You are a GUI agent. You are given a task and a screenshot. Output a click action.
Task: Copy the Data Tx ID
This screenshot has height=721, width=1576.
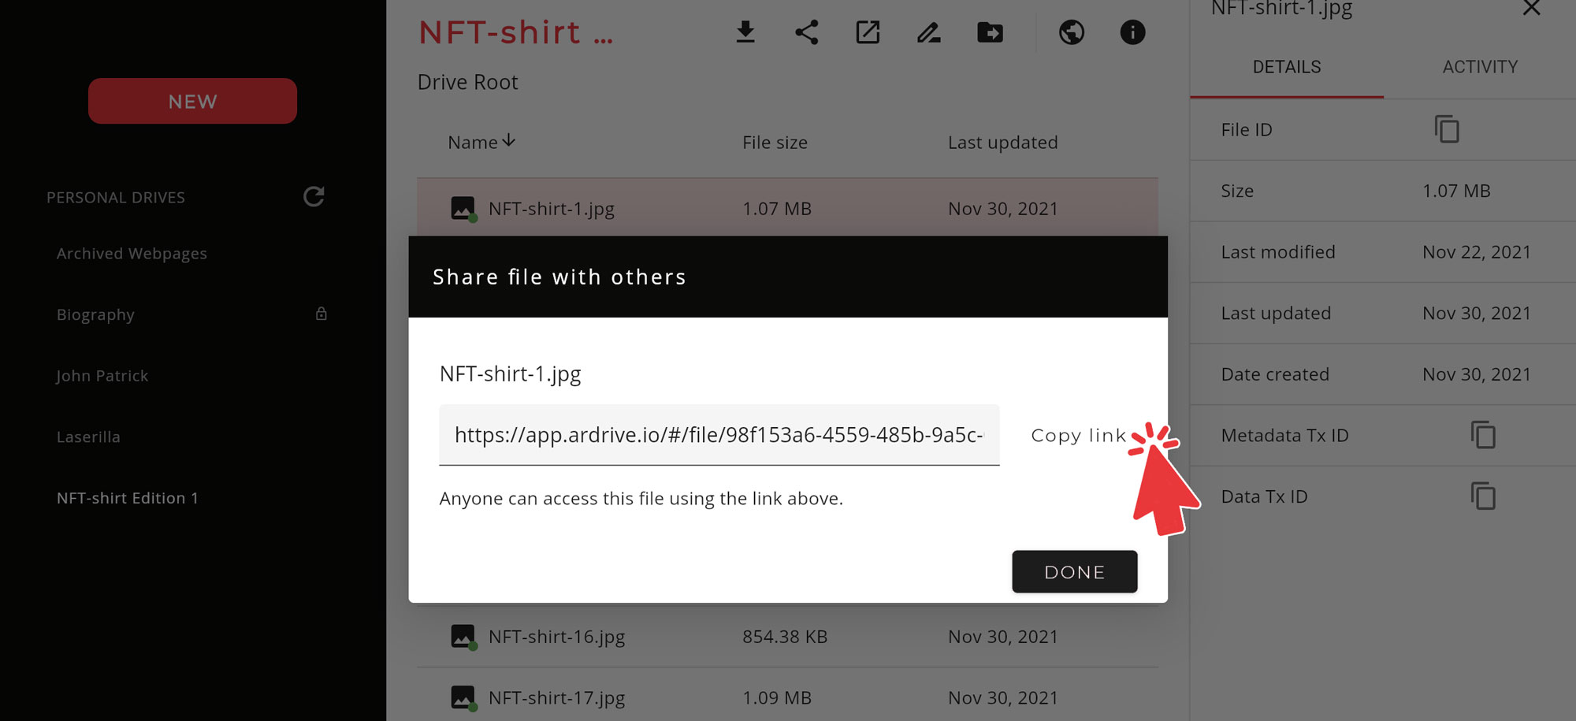pyautogui.click(x=1483, y=496)
